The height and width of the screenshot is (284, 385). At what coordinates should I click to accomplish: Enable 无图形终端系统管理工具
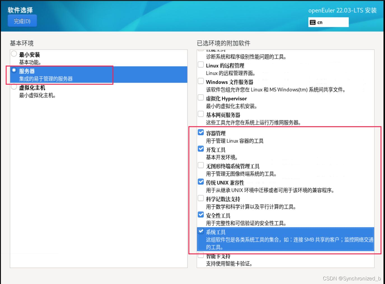(200, 165)
